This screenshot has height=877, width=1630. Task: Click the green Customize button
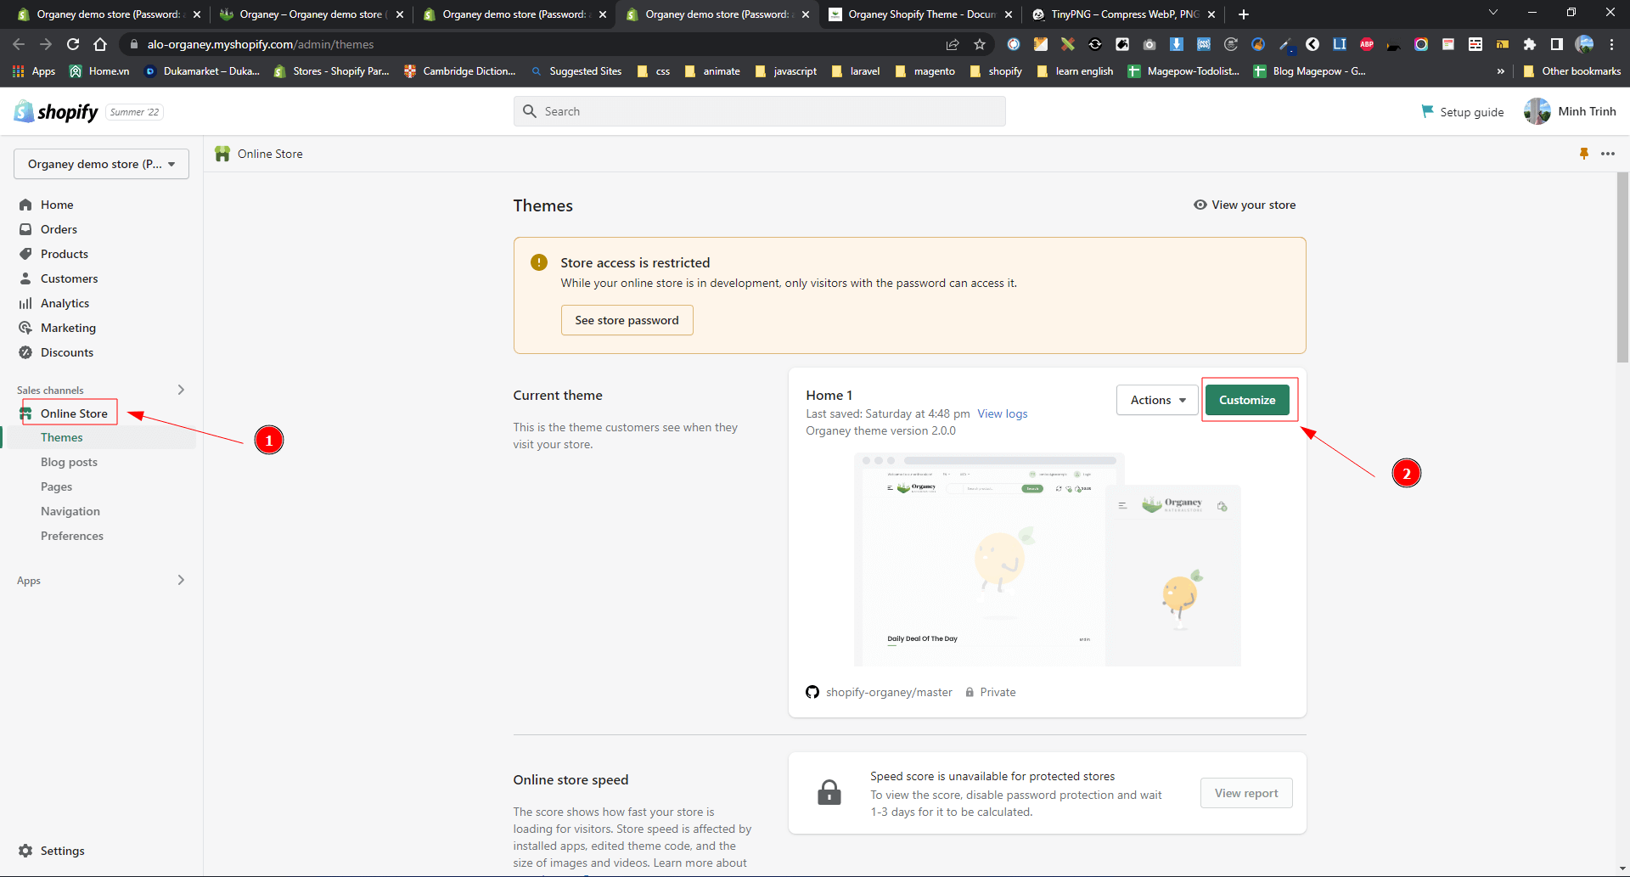1246,400
